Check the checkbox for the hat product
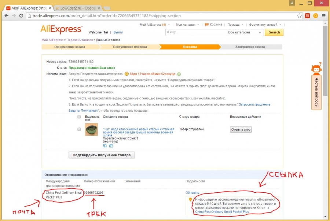This screenshot has height=221, width=330. (79, 129)
